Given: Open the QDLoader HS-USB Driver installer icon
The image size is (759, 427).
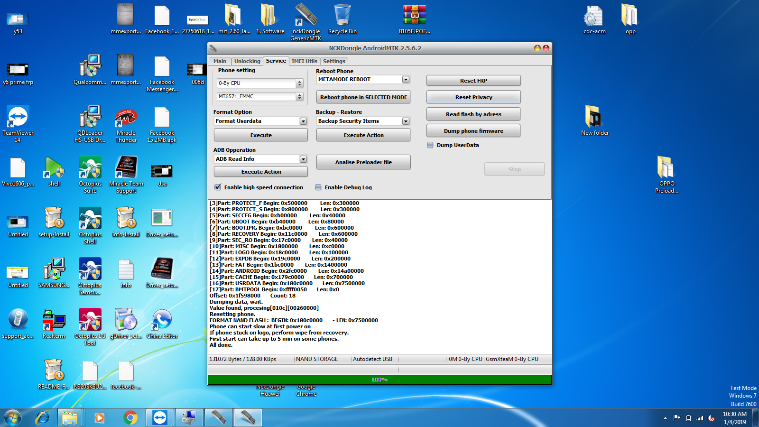Looking at the screenshot, I should (x=90, y=124).
